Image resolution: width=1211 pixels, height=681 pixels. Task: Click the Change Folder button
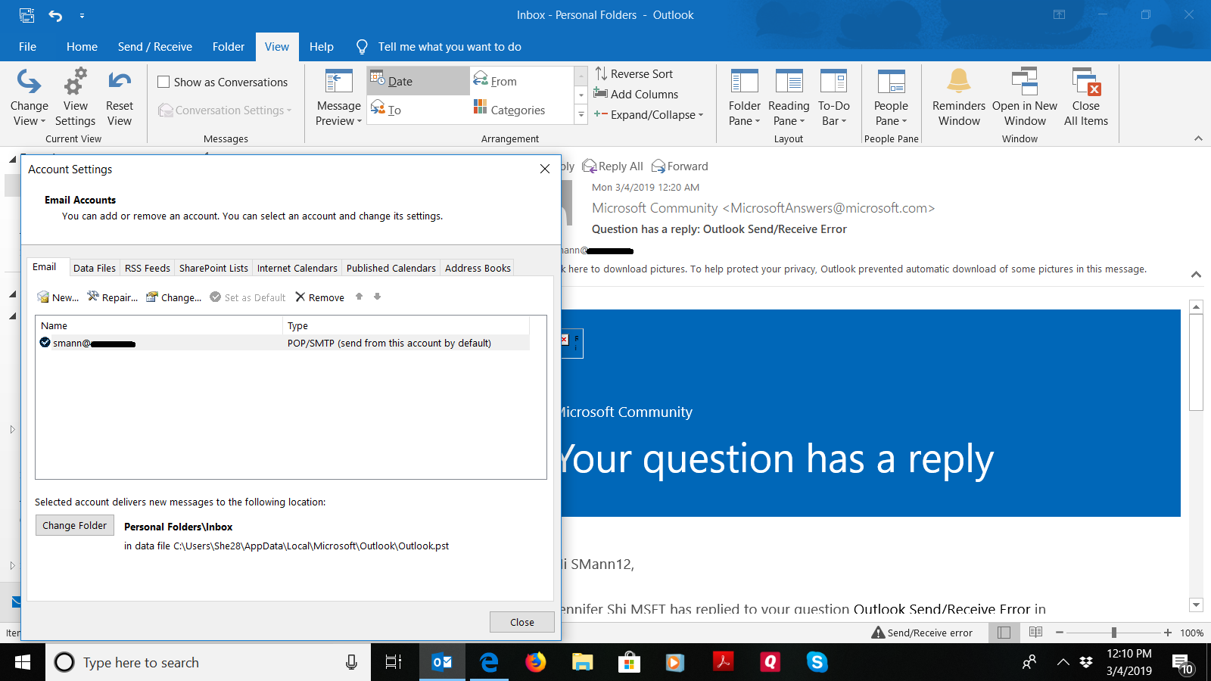coord(75,525)
